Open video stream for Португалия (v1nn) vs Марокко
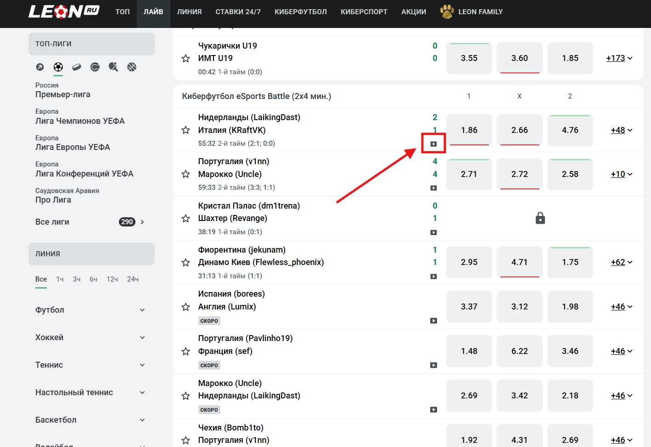This screenshot has height=447, width=651. [x=433, y=188]
